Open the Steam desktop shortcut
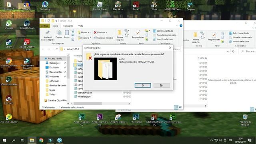Viewport: 256px width, 144px height. coord(9,44)
